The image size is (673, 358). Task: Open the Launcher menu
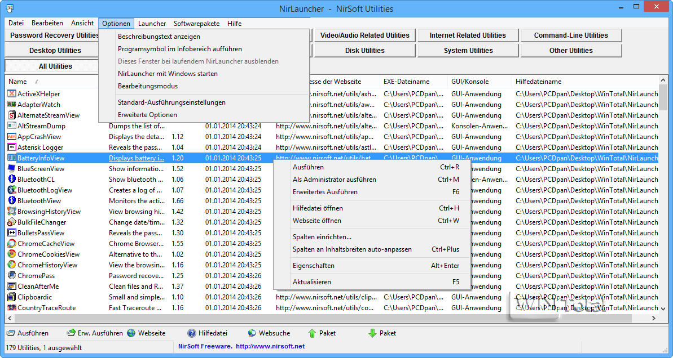click(152, 24)
